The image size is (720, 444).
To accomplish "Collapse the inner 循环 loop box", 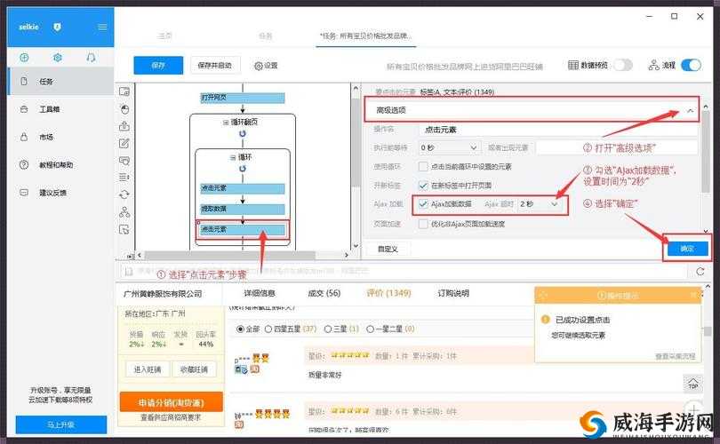I will [x=232, y=157].
